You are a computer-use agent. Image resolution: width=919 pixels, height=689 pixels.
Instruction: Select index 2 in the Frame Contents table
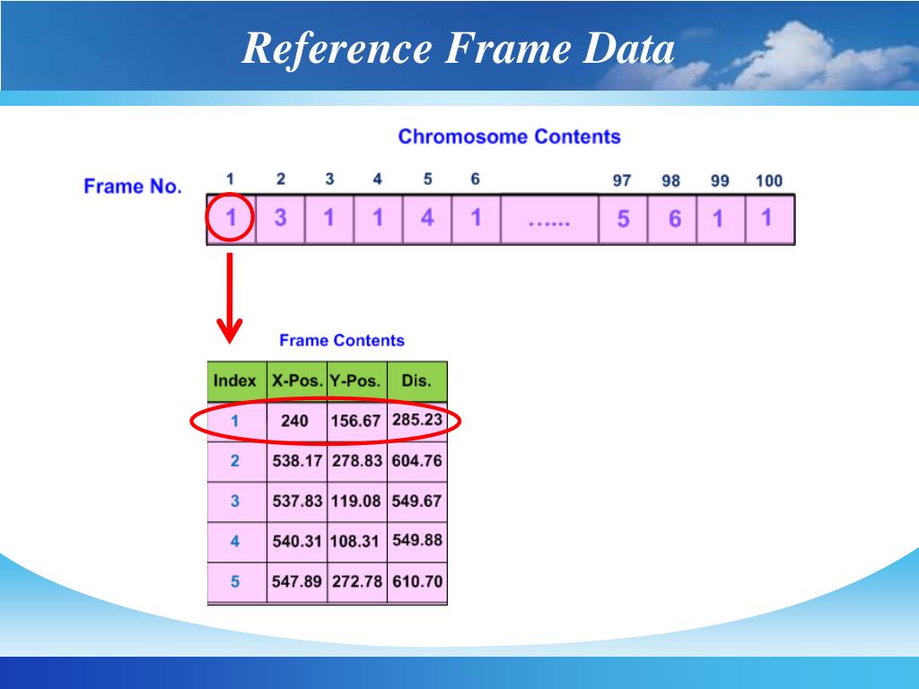(234, 460)
